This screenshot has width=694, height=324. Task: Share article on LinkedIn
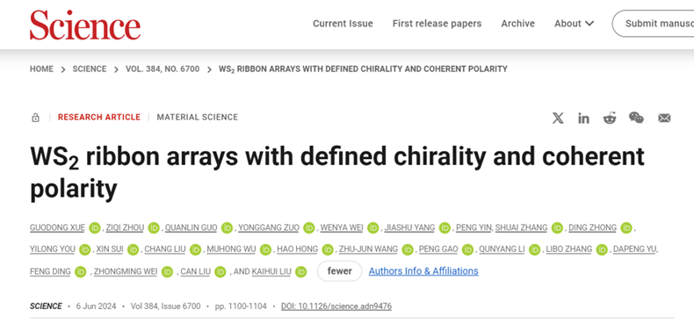(583, 119)
